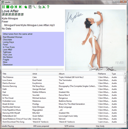Click the Fever album cover artwork
This screenshot has height=129, width=128.
tap(95, 40)
